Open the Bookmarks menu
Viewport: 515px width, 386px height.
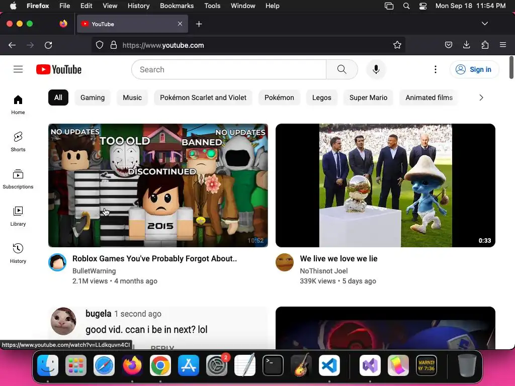tap(177, 6)
